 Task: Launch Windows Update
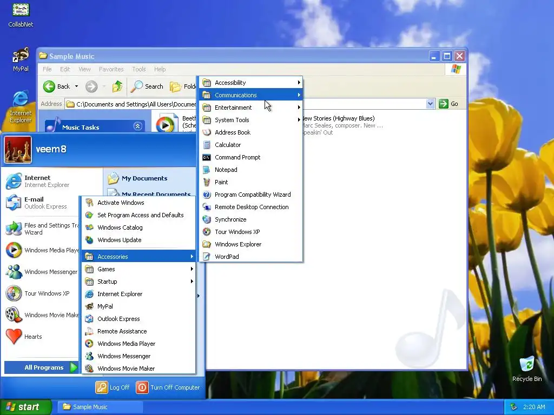138,240
